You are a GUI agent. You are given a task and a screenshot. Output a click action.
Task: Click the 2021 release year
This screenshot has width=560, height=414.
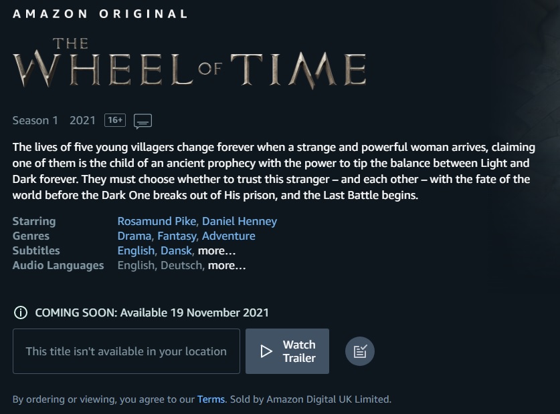tap(82, 120)
